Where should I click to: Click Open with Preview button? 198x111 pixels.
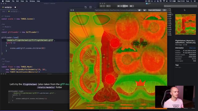click(x=154, y=10)
